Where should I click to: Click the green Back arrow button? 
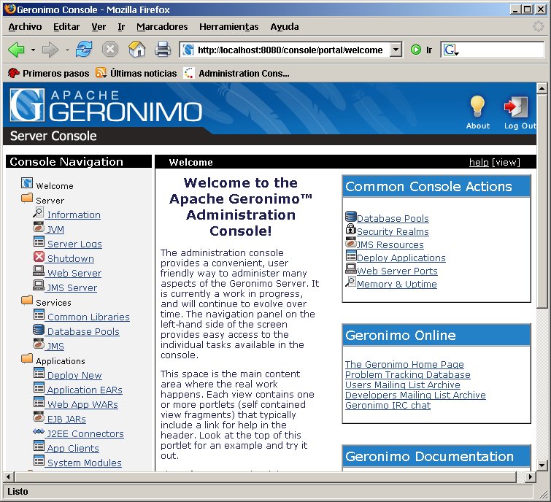(x=16, y=50)
